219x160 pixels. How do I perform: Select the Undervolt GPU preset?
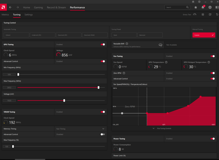tap(42, 35)
